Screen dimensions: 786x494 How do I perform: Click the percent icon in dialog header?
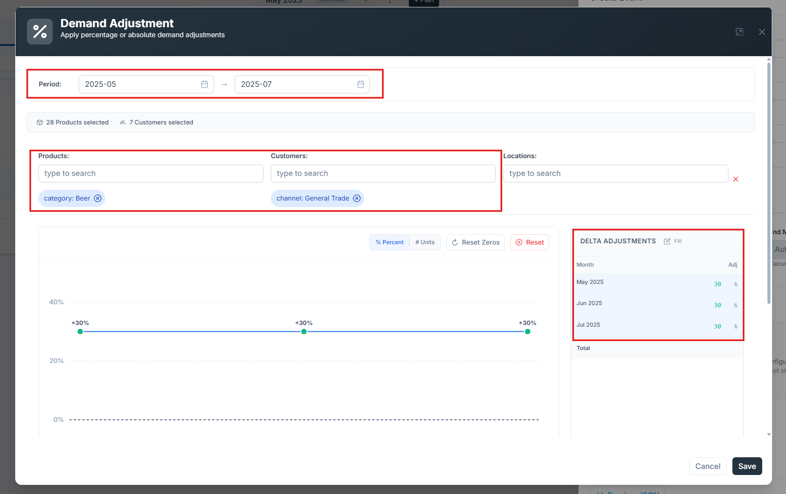40,32
